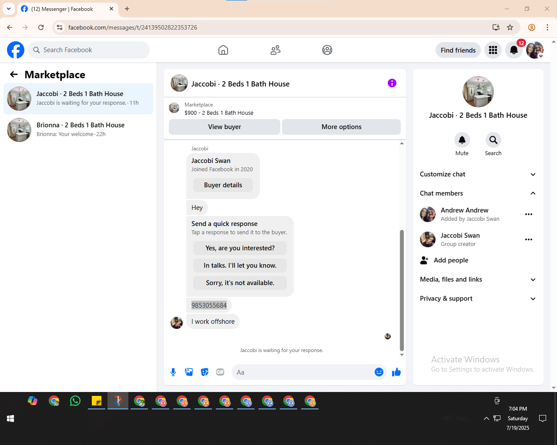This screenshot has height=445, width=557.
Task: View site information icon in address bar
Action: coord(60,27)
